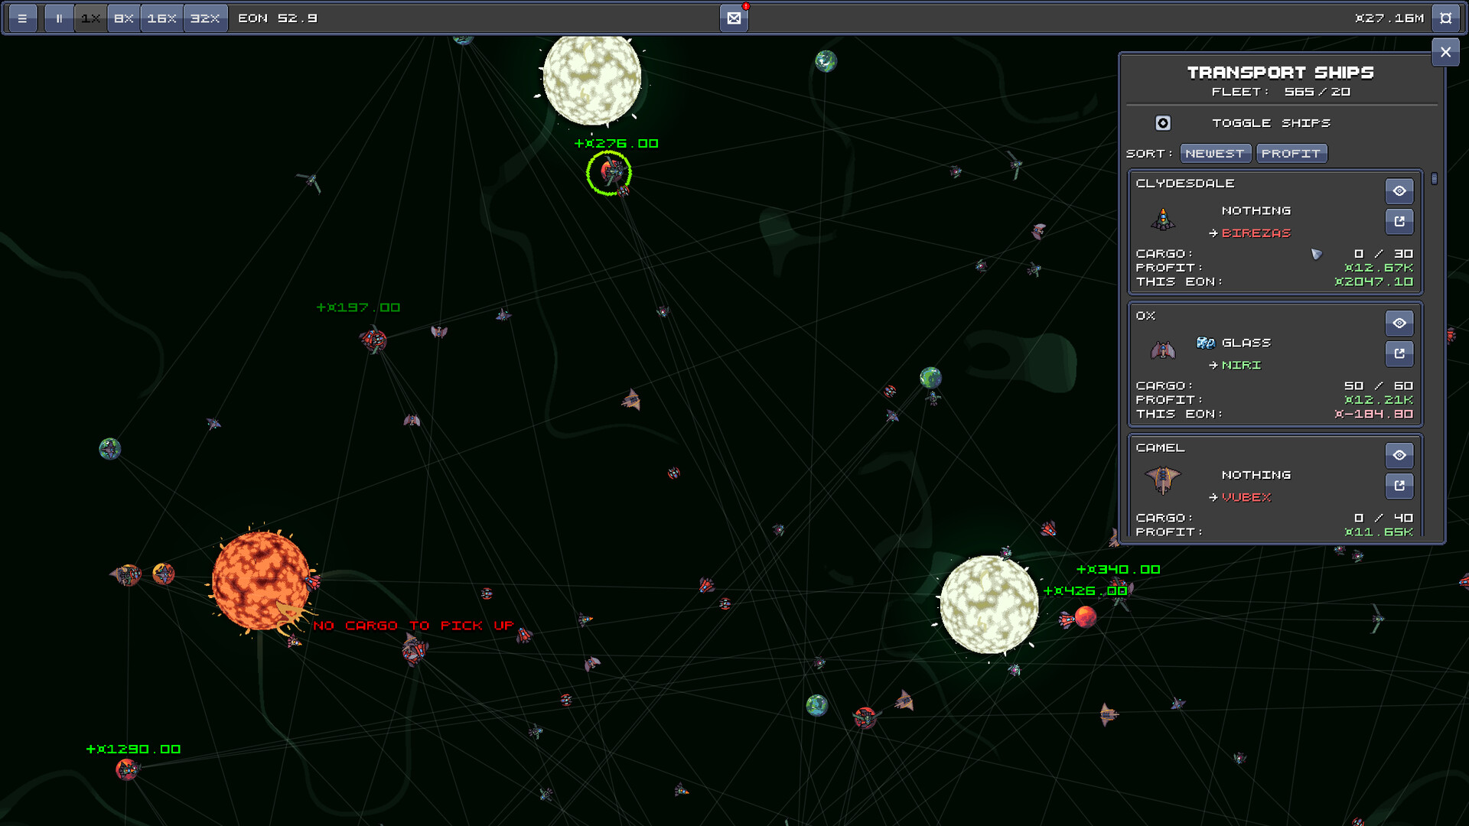Click the BIREZAS destination link
This screenshot has width=1469, height=826.
pyautogui.click(x=1256, y=233)
